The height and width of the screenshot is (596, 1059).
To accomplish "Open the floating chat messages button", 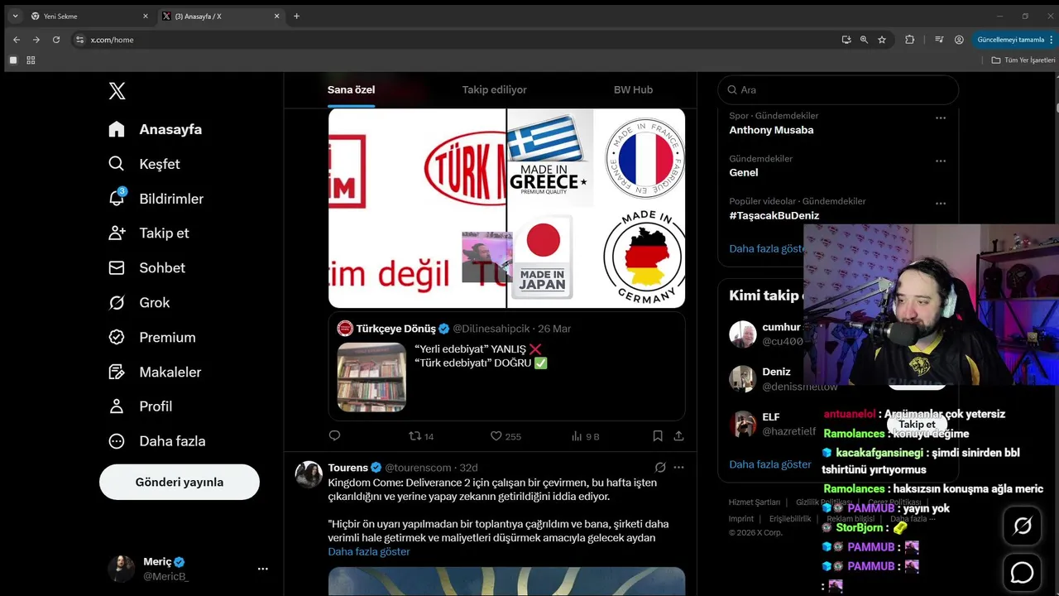I will click(x=1023, y=572).
